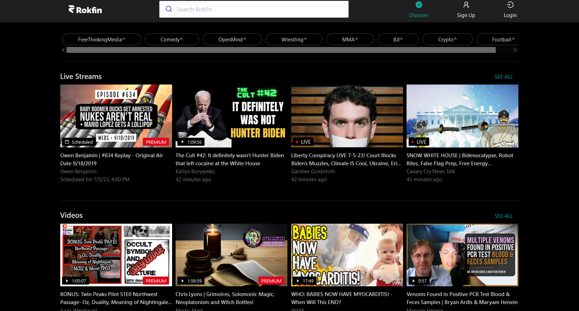Select the Wrestling category tag

[294, 39]
